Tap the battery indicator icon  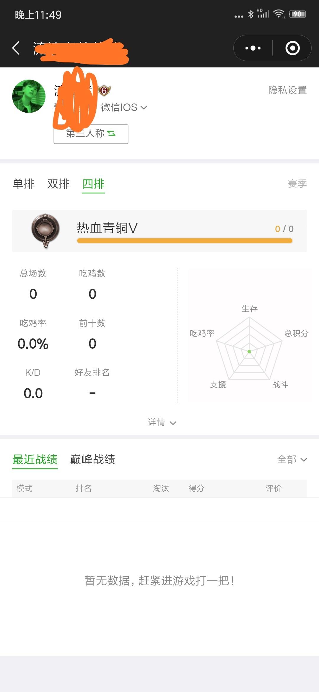[x=297, y=14]
